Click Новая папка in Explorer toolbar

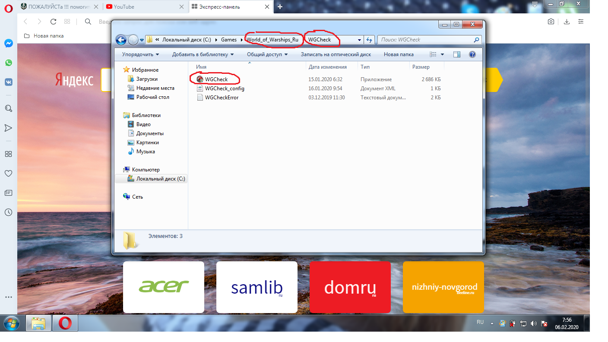coord(399,54)
